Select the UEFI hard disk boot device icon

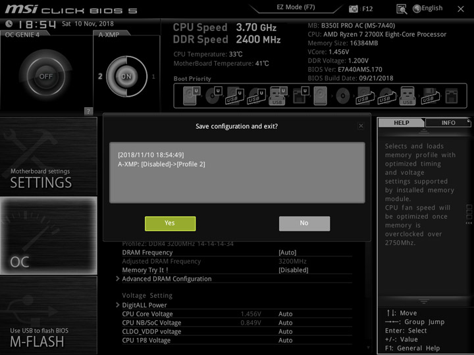[x=192, y=96]
